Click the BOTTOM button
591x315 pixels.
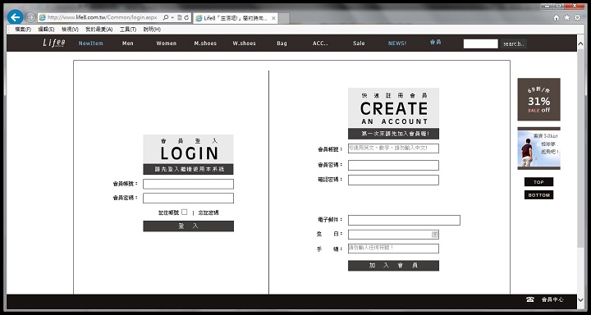tap(538, 195)
